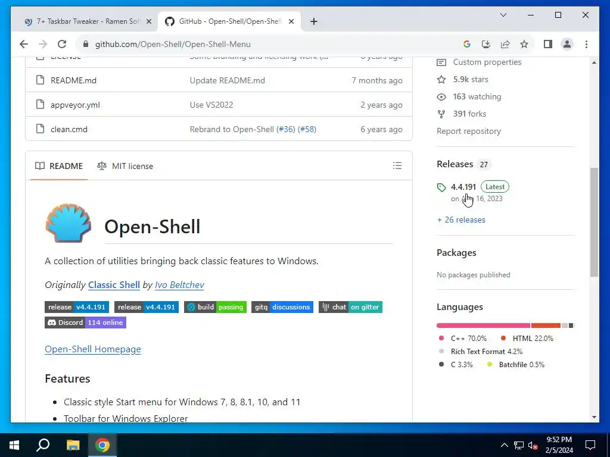Follow the Ivo Beltchev link
This screenshot has width=610, height=457.
(x=179, y=285)
